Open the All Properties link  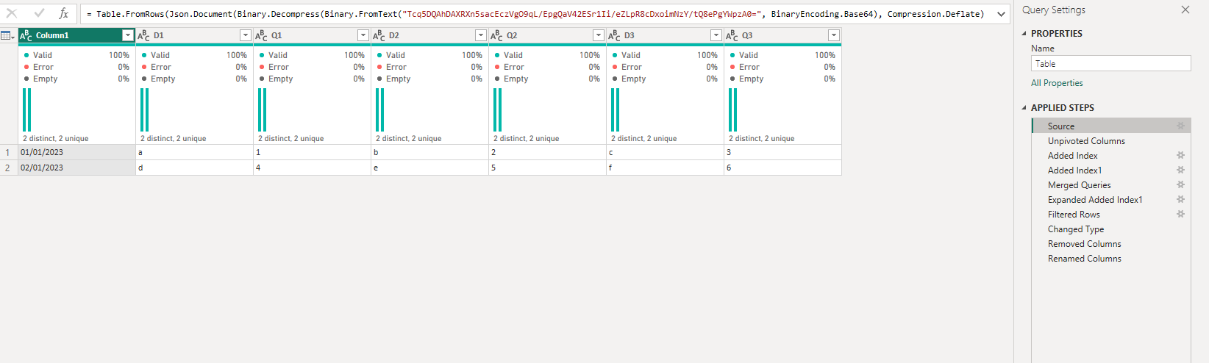coord(1057,83)
